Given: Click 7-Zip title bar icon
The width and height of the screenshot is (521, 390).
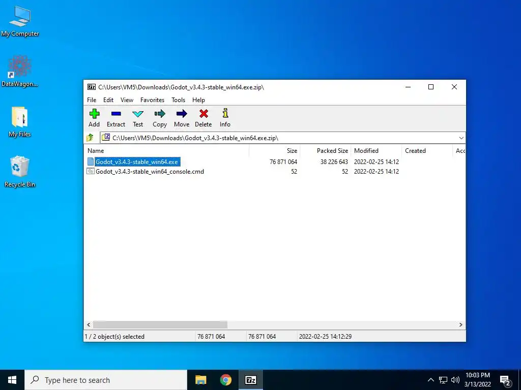Looking at the screenshot, I should (x=92, y=87).
